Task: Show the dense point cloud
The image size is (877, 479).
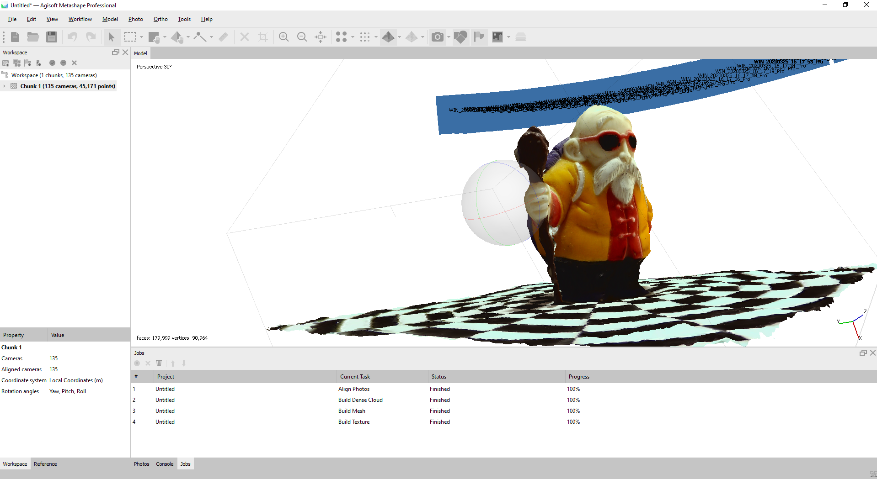Action: pyautogui.click(x=365, y=37)
